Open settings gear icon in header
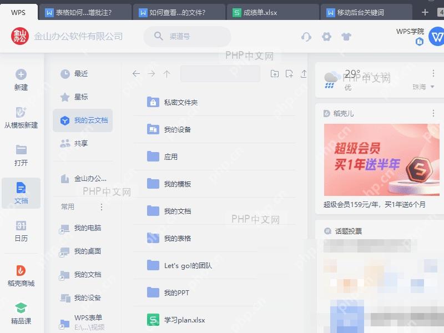 click(326, 37)
